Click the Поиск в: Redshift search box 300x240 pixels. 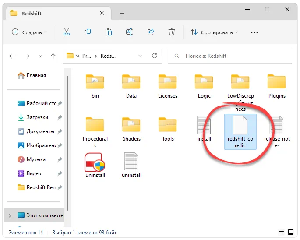[230, 56]
